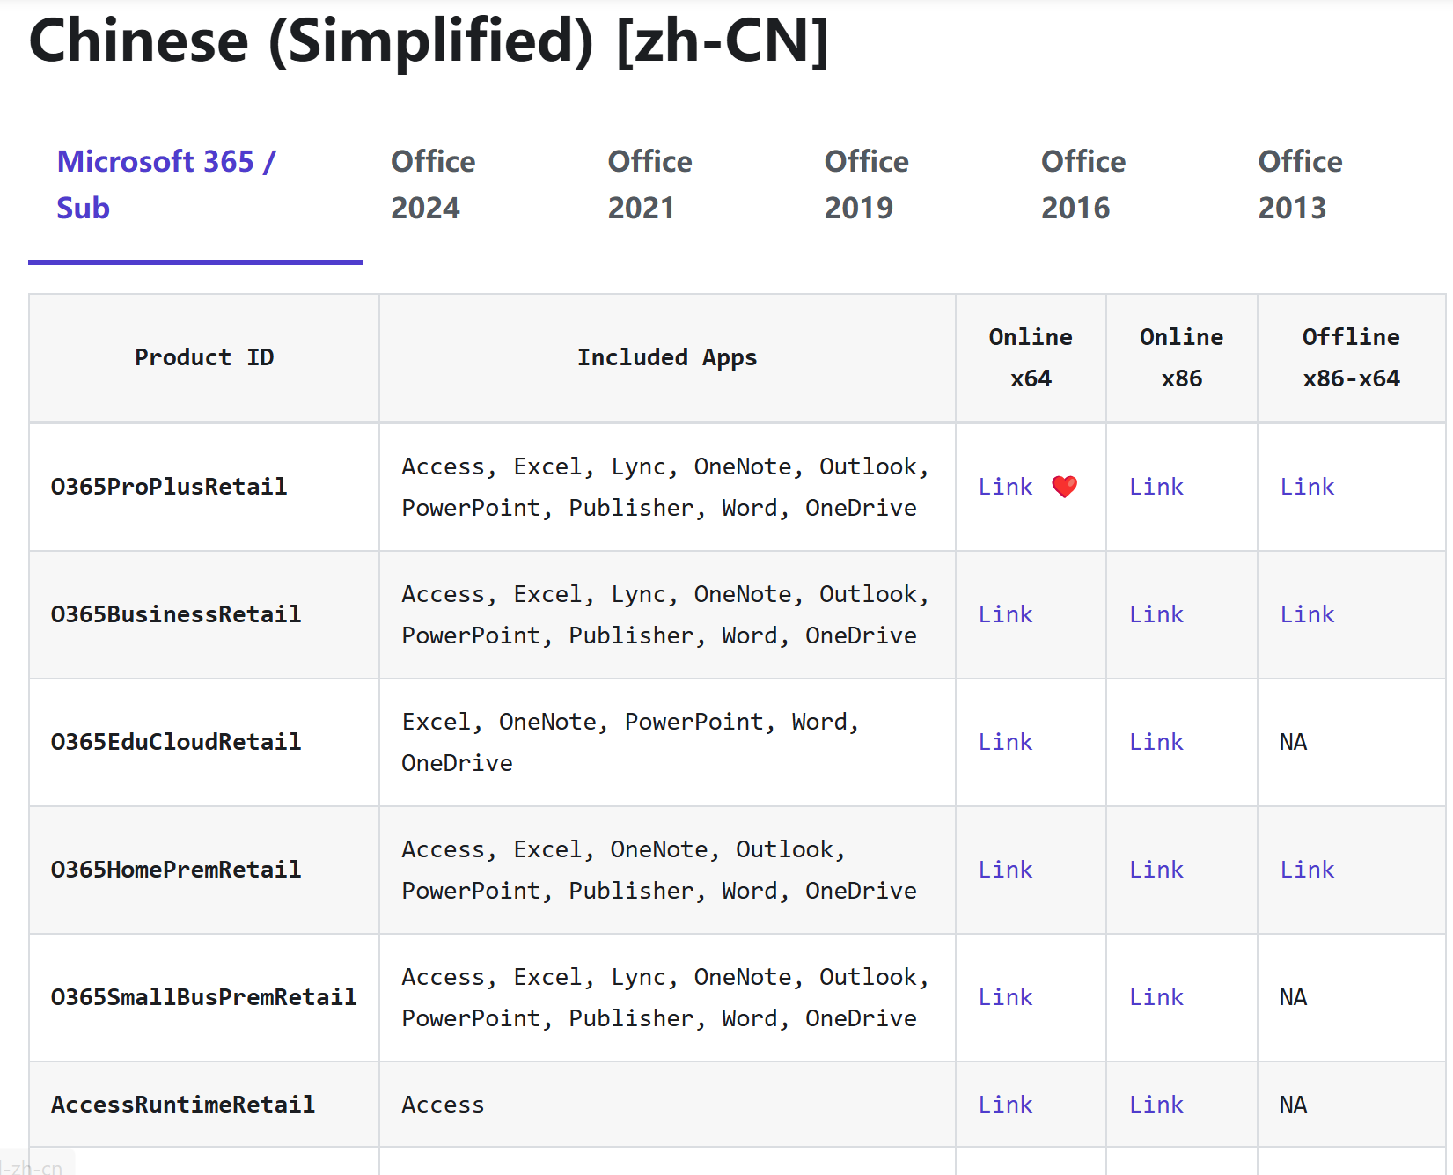Click the Product ID column header
Image resolution: width=1453 pixels, height=1175 pixels.
(204, 357)
